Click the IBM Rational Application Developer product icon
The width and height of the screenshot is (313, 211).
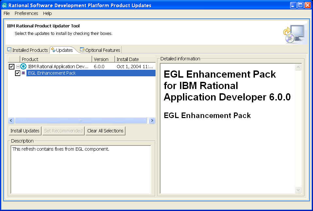click(23, 66)
